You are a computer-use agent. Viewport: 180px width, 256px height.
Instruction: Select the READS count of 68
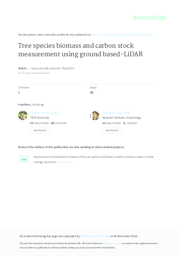tap(91, 92)
